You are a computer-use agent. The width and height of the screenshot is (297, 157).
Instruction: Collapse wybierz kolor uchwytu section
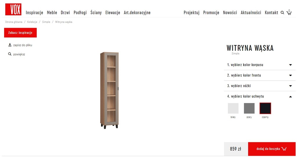(260, 96)
